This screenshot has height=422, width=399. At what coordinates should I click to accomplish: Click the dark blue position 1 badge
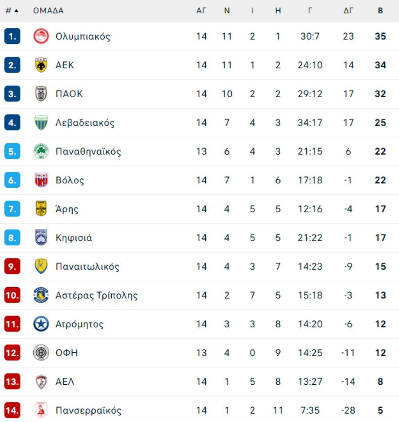click(12, 36)
